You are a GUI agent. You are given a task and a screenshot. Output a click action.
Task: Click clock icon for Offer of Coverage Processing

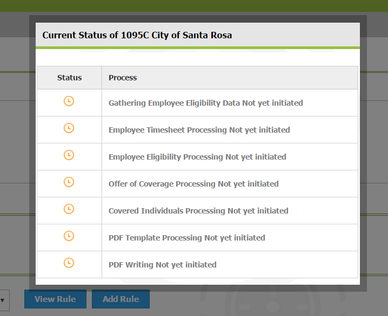click(x=69, y=182)
